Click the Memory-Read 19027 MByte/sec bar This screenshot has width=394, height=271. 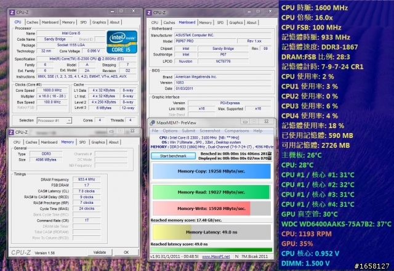click(211, 192)
